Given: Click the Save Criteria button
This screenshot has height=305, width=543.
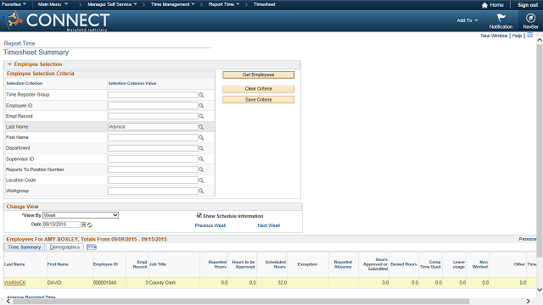Looking at the screenshot, I should click(258, 100).
